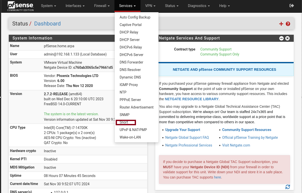Screen dimensions: 302x193
Task: Choose NTP in Services menu
Action: (136, 92)
